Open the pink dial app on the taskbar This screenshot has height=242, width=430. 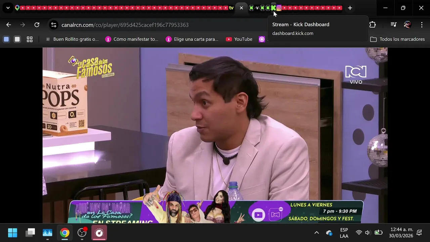[x=99, y=233]
